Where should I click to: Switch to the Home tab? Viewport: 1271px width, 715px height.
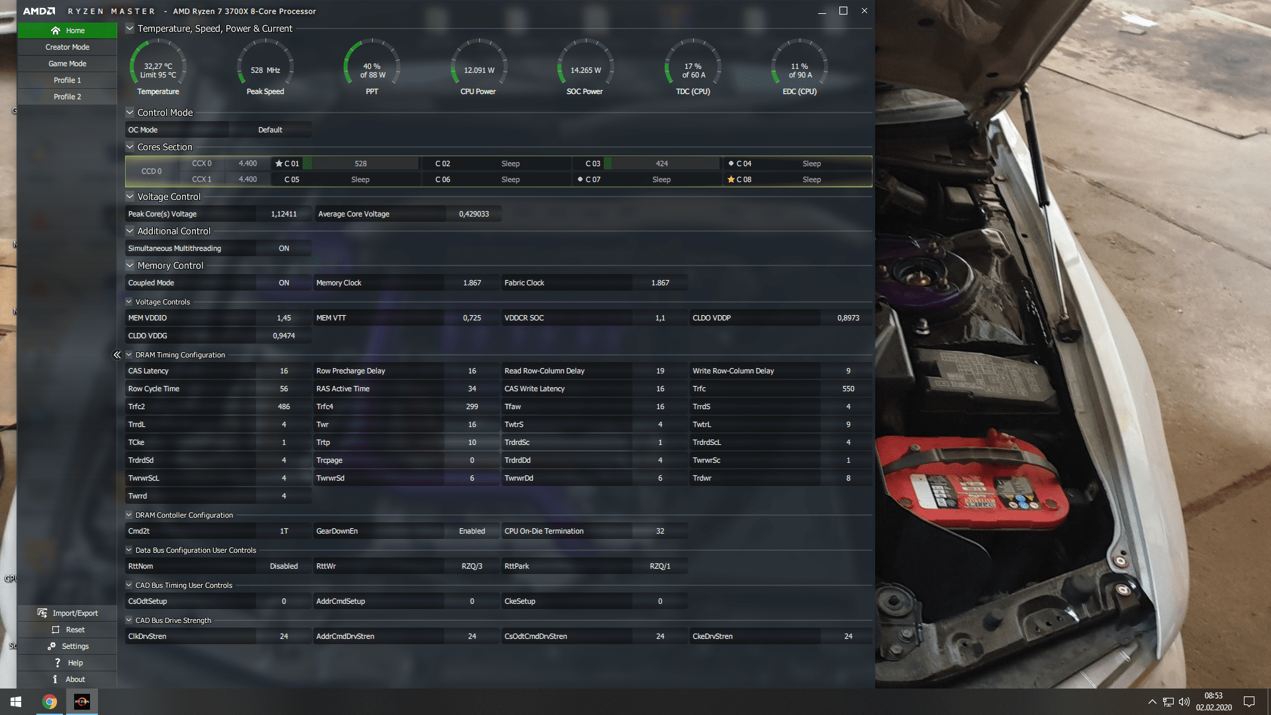tap(68, 30)
